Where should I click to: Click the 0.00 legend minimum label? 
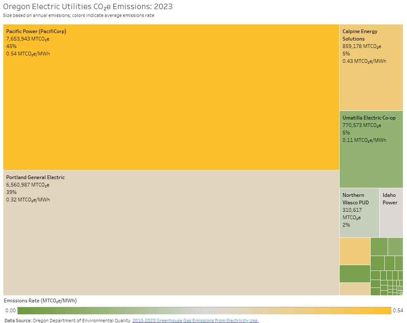coord(10,311)
